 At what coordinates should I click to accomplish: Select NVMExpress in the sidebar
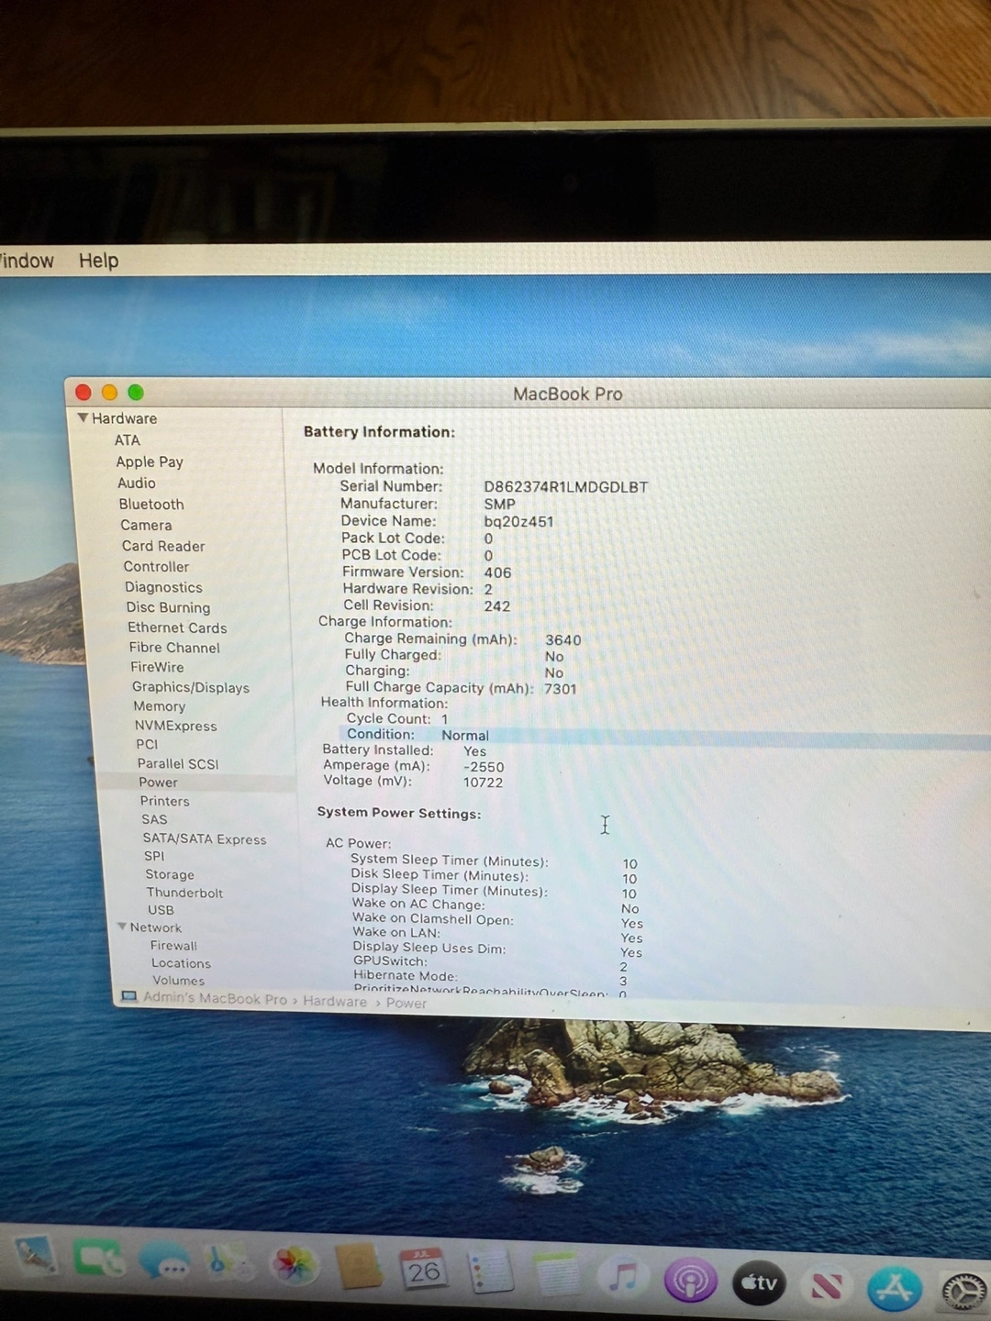[x=176, y=726]
